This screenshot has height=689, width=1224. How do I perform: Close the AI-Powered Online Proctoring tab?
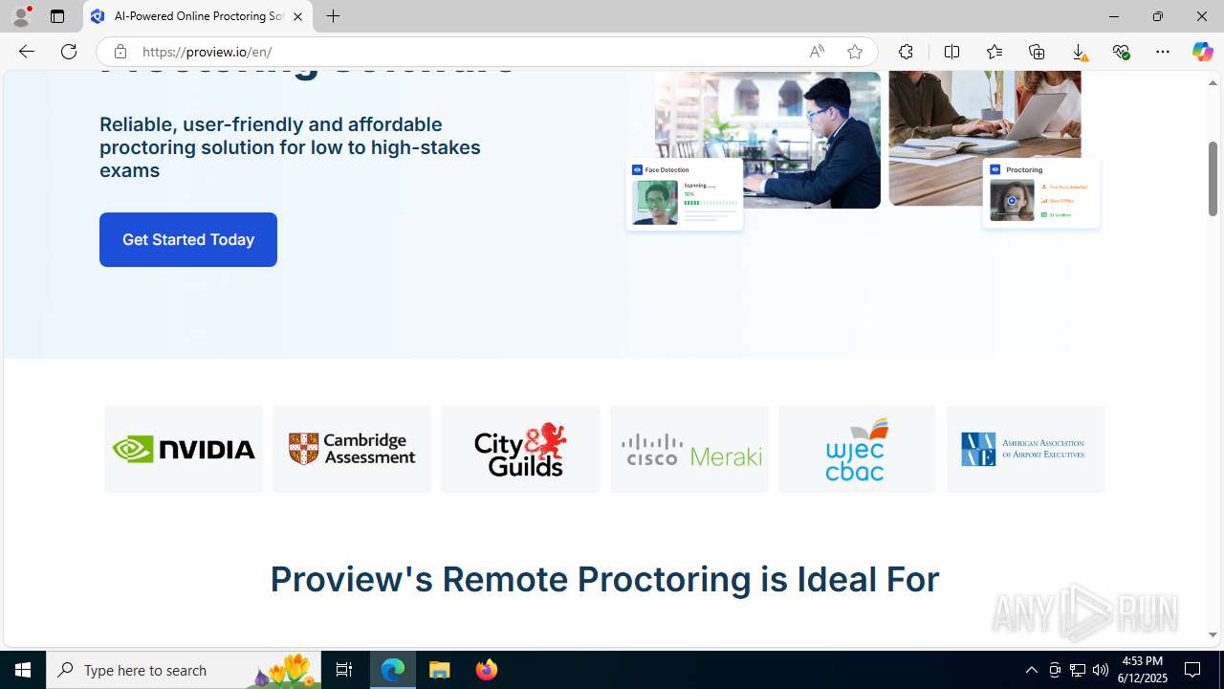tap(297, 16)
